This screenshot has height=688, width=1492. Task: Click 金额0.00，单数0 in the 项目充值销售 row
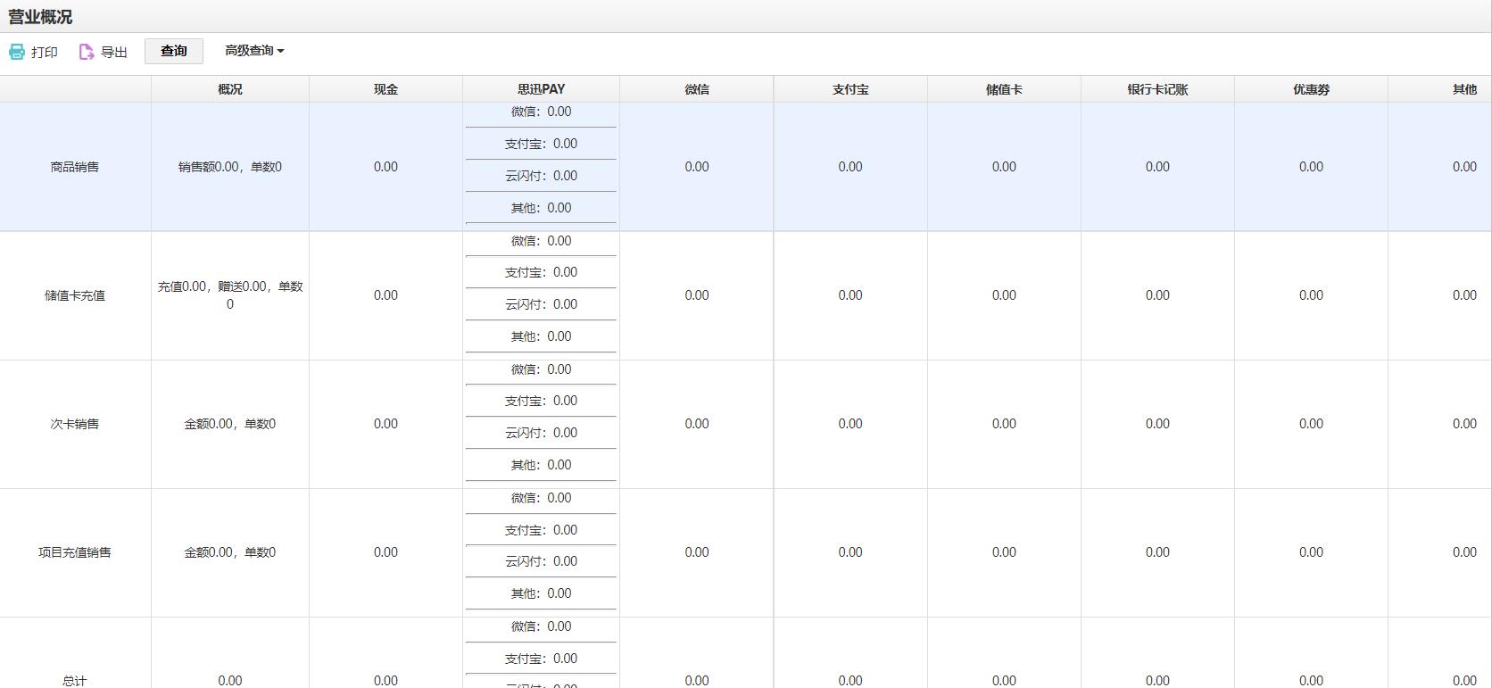coord(230,552)
